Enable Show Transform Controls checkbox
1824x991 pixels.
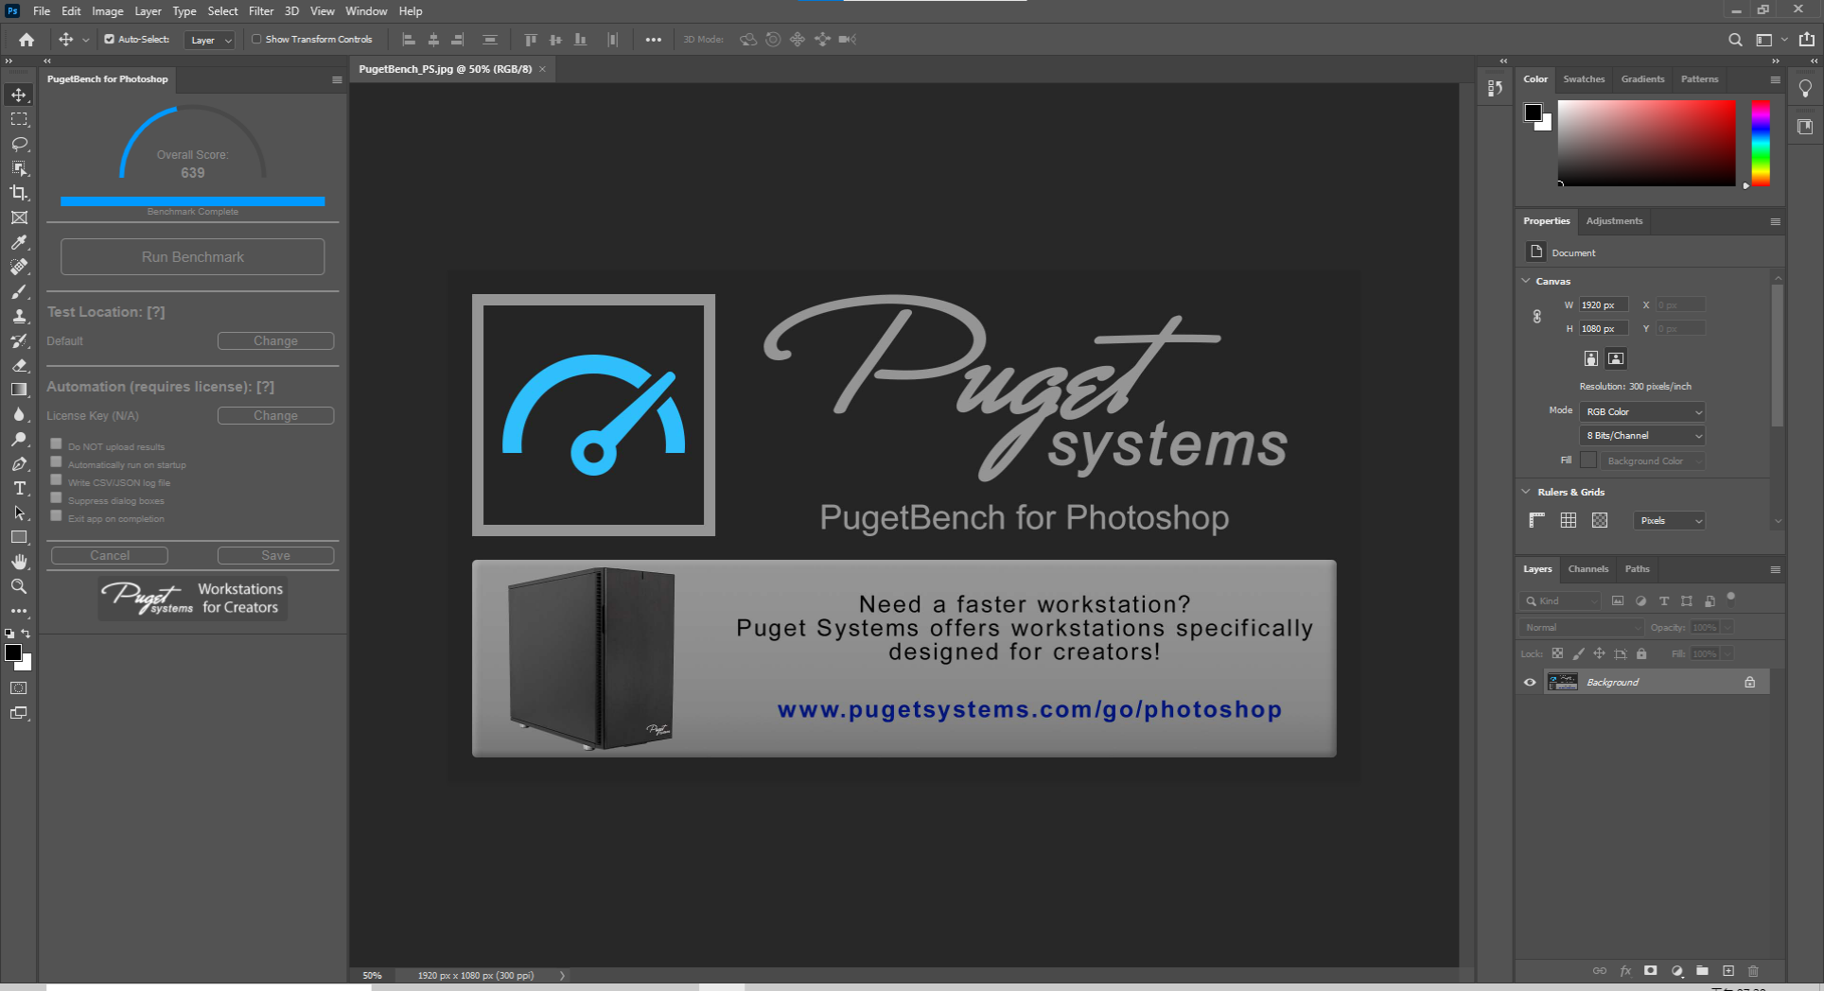tap(256, 40)
